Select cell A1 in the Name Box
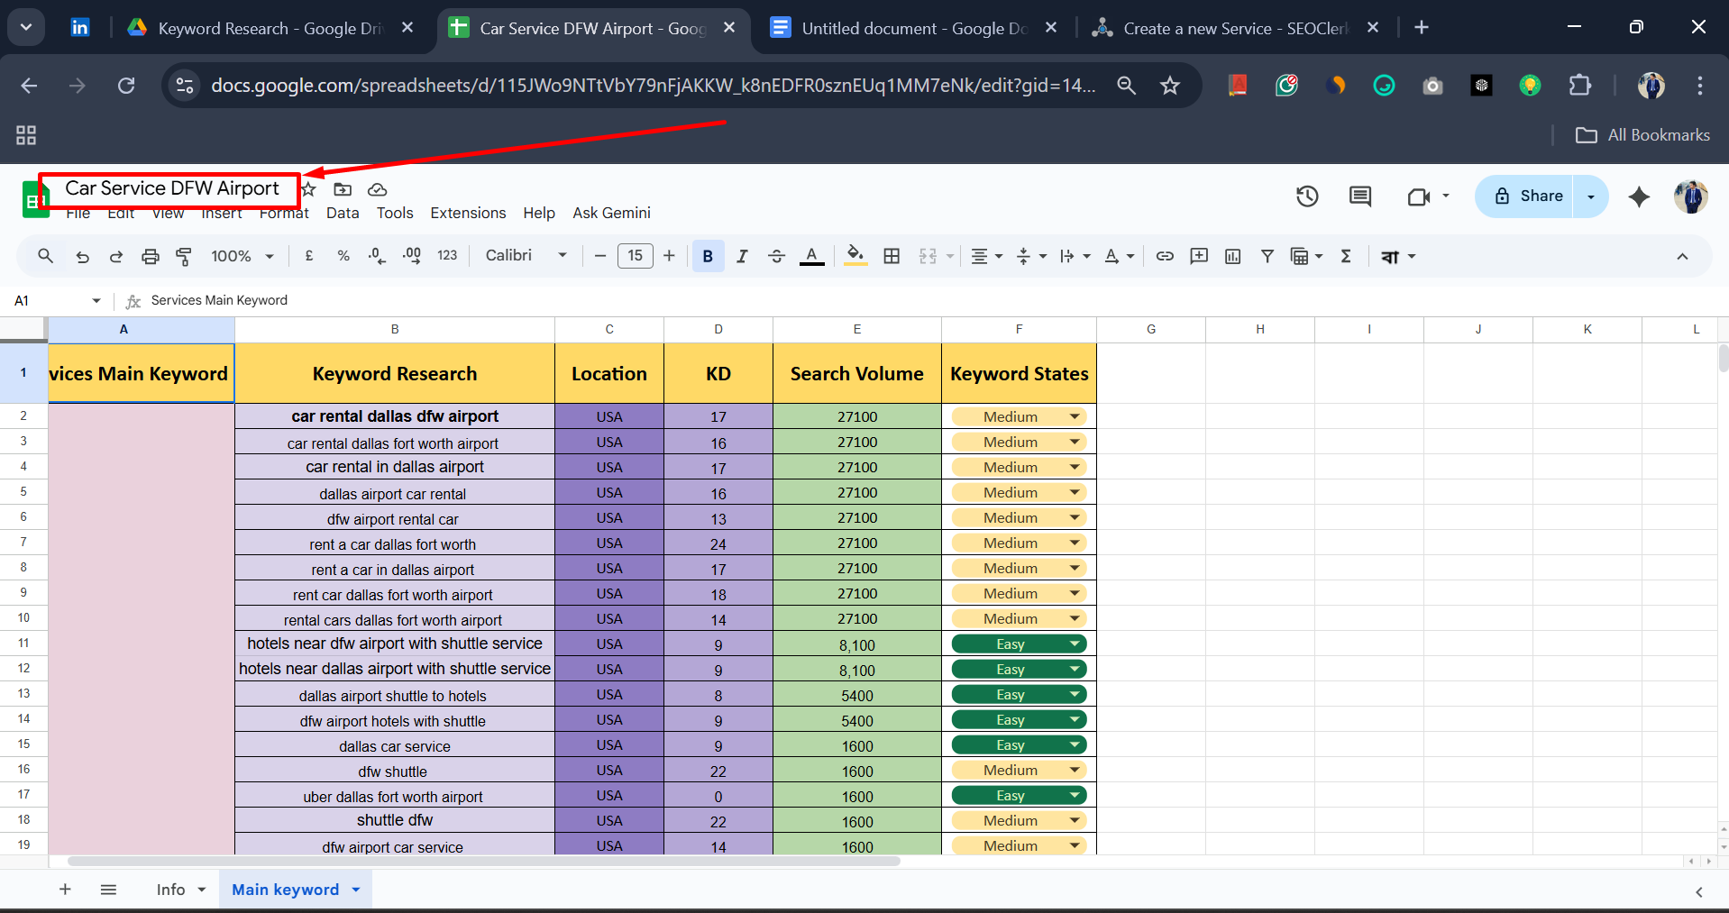This screenshot has height=913, width=1729. tap(50, 300)
